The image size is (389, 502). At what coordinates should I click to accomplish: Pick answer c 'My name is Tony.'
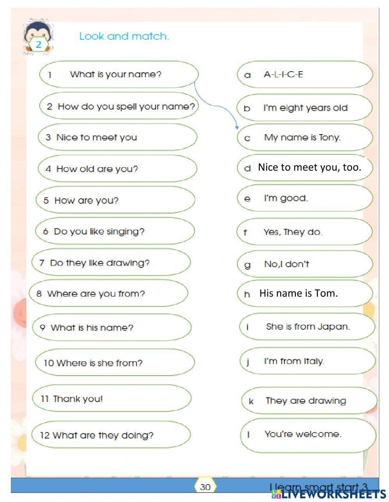point(305,137)
